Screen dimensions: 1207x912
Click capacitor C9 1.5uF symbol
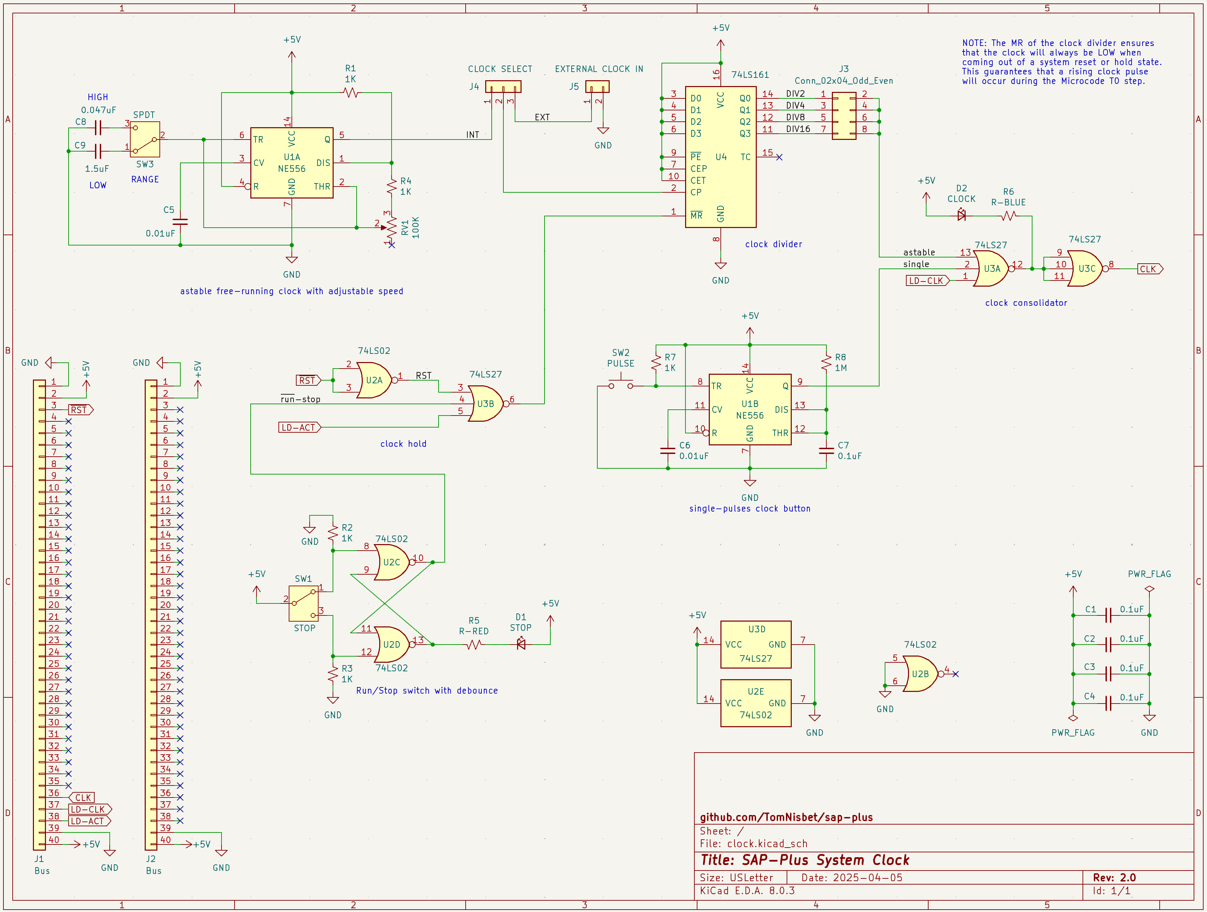(98, 151)
